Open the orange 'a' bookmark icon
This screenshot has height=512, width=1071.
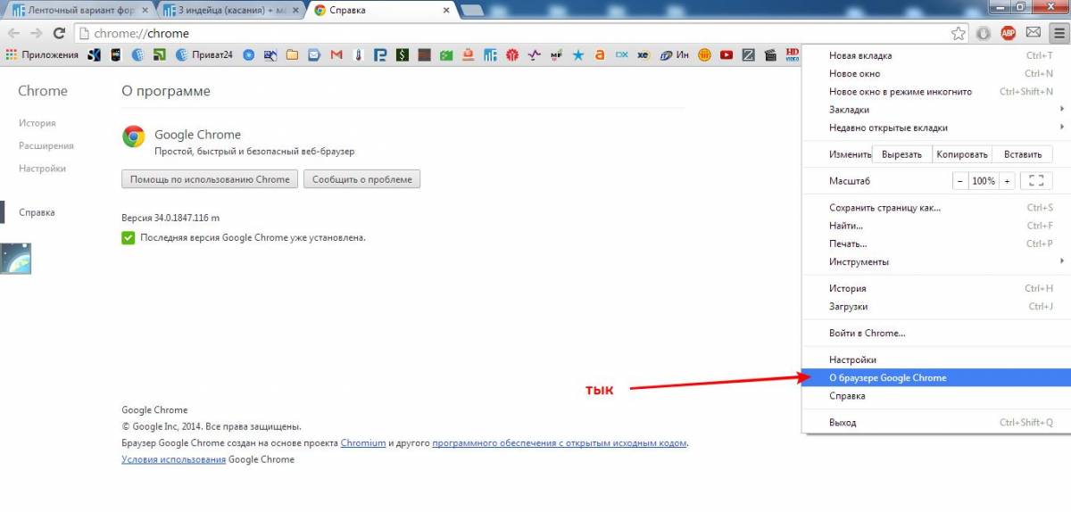601,54
